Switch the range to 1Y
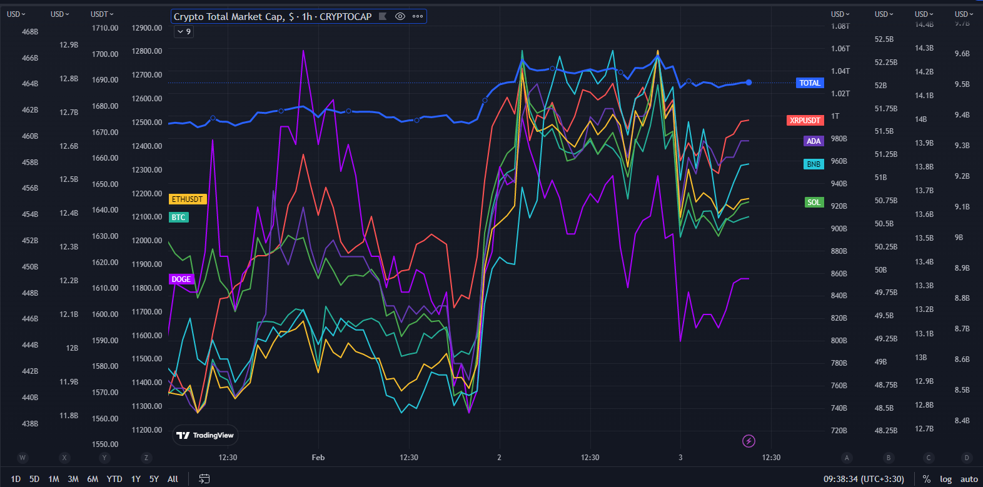 (136, 479)
